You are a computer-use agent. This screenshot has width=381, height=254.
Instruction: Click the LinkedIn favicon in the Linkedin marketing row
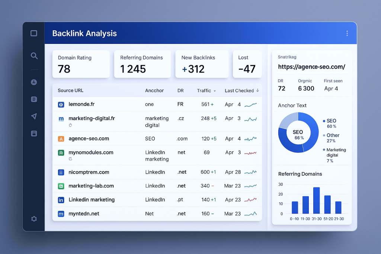coord(61,200)
